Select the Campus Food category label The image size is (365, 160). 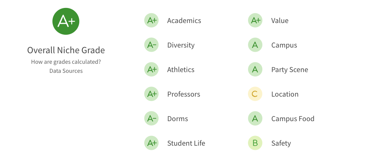pyautogui.click(x=293, y=119)
